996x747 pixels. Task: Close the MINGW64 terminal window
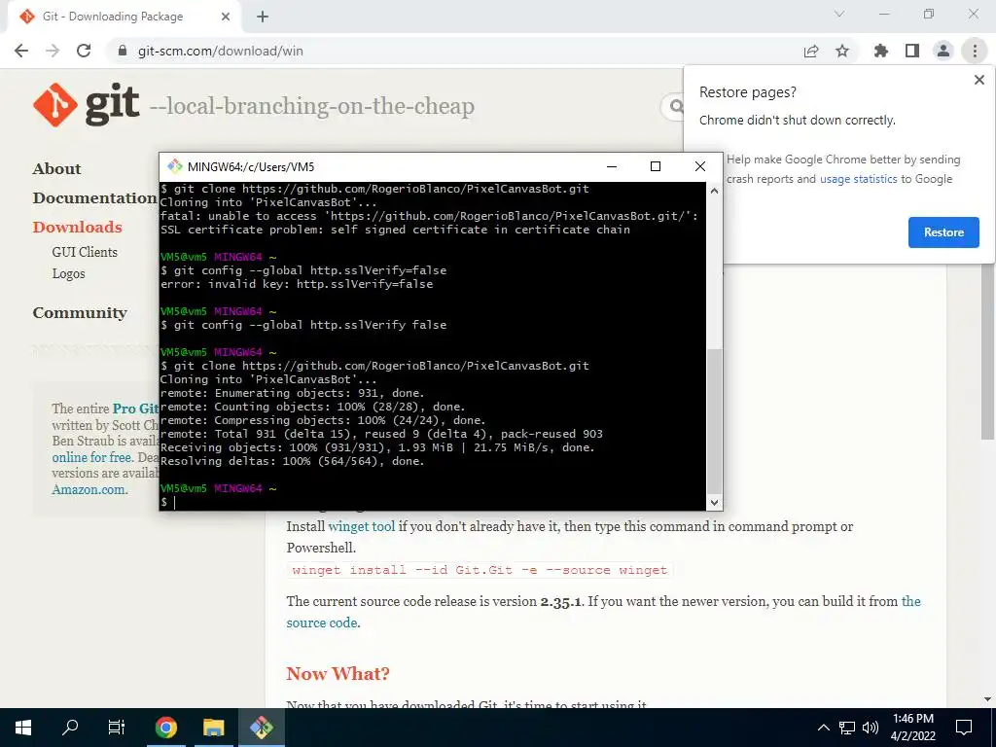tap(700, 166)
